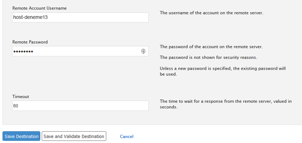The width and height of the screenshot is (302, 143).
Task: Place cursor on the 80 timeout value
Action: click(x=16, y=106)
